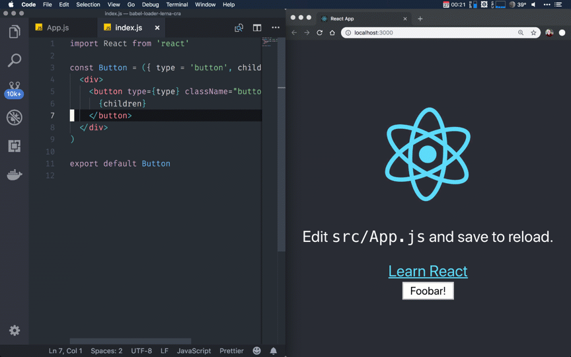The image size is (571, 357).
Task: Open the Apple menu
Action: [11, 5]
